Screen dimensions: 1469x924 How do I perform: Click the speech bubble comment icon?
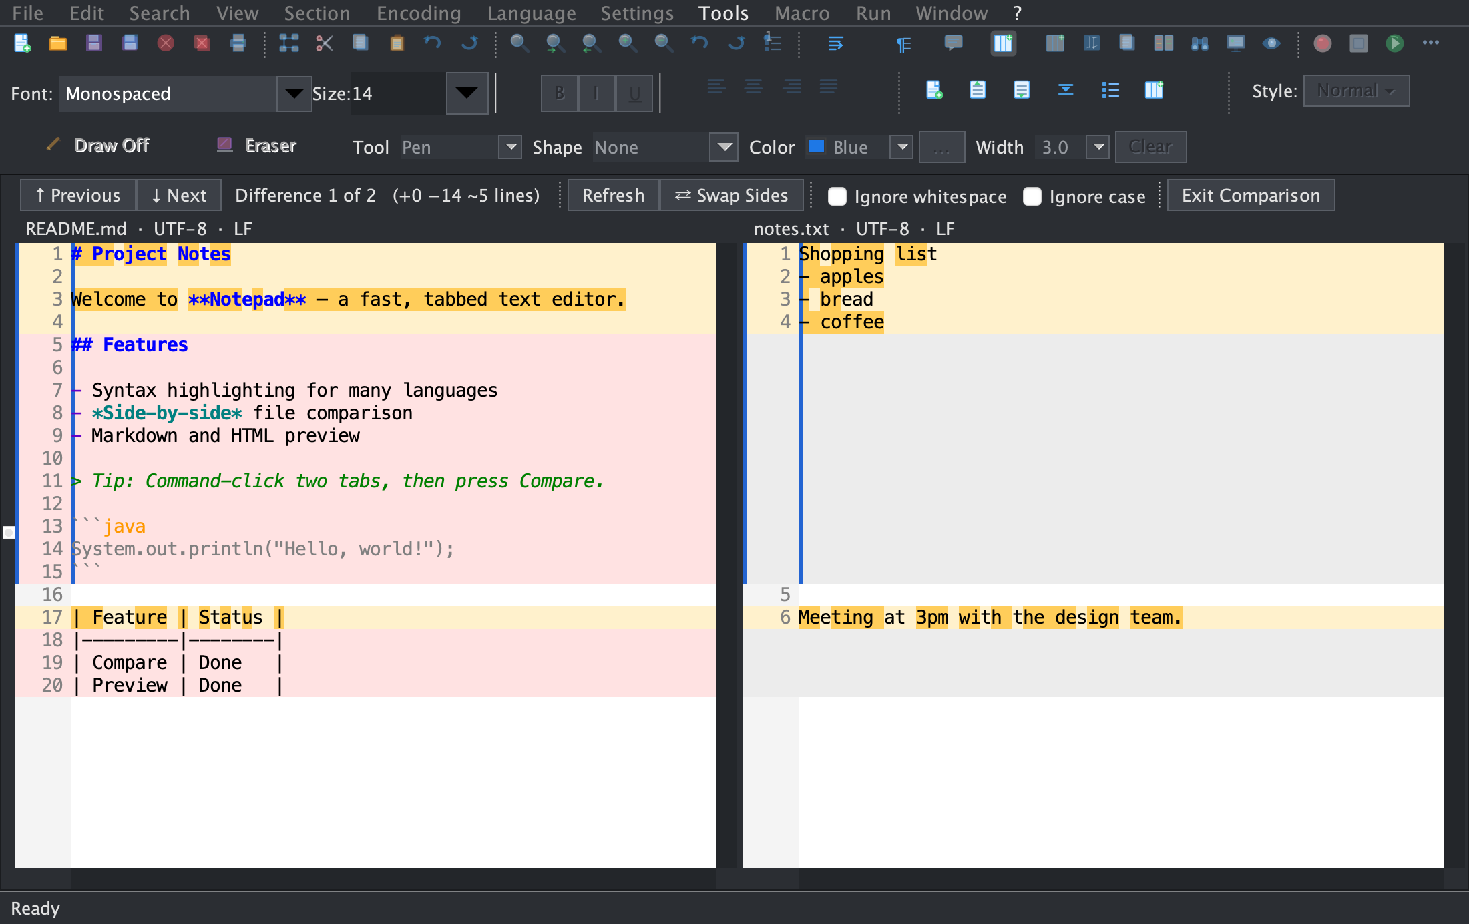[954, 43]
